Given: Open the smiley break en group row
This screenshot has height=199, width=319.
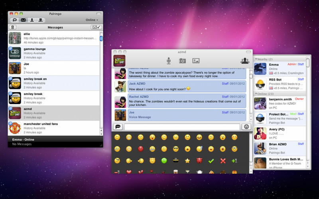Looking at the screenshot, I should click(x=54, y=83).
